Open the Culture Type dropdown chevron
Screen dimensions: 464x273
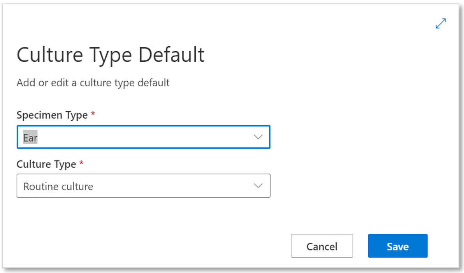click(x=258, y=186)
